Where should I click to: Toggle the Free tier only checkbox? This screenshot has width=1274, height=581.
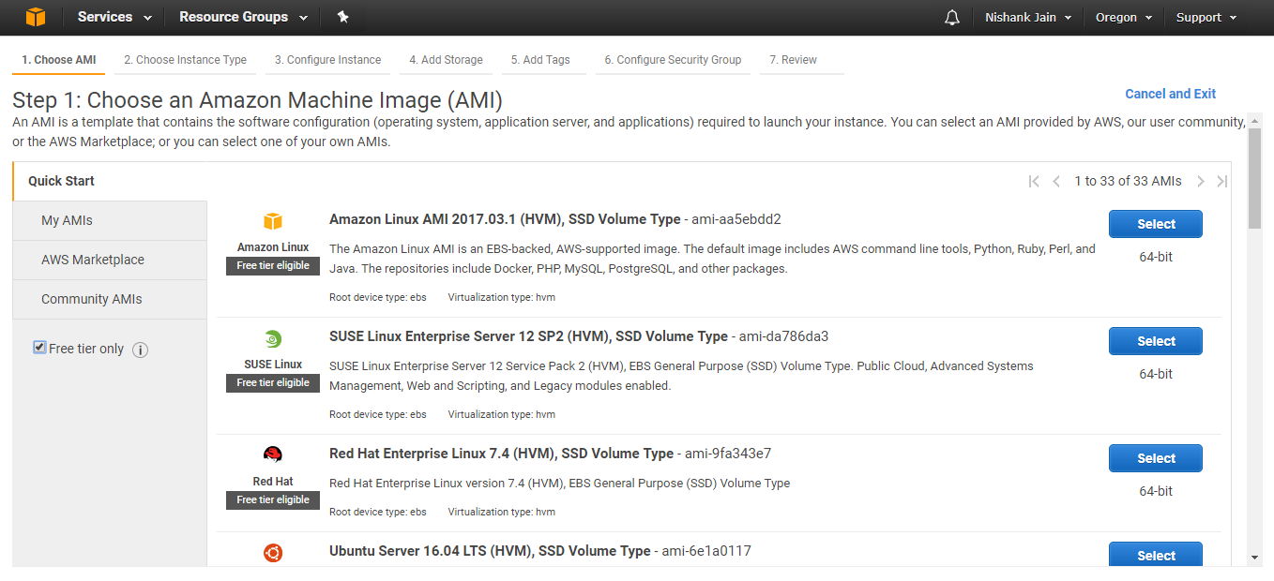(39, 348)
